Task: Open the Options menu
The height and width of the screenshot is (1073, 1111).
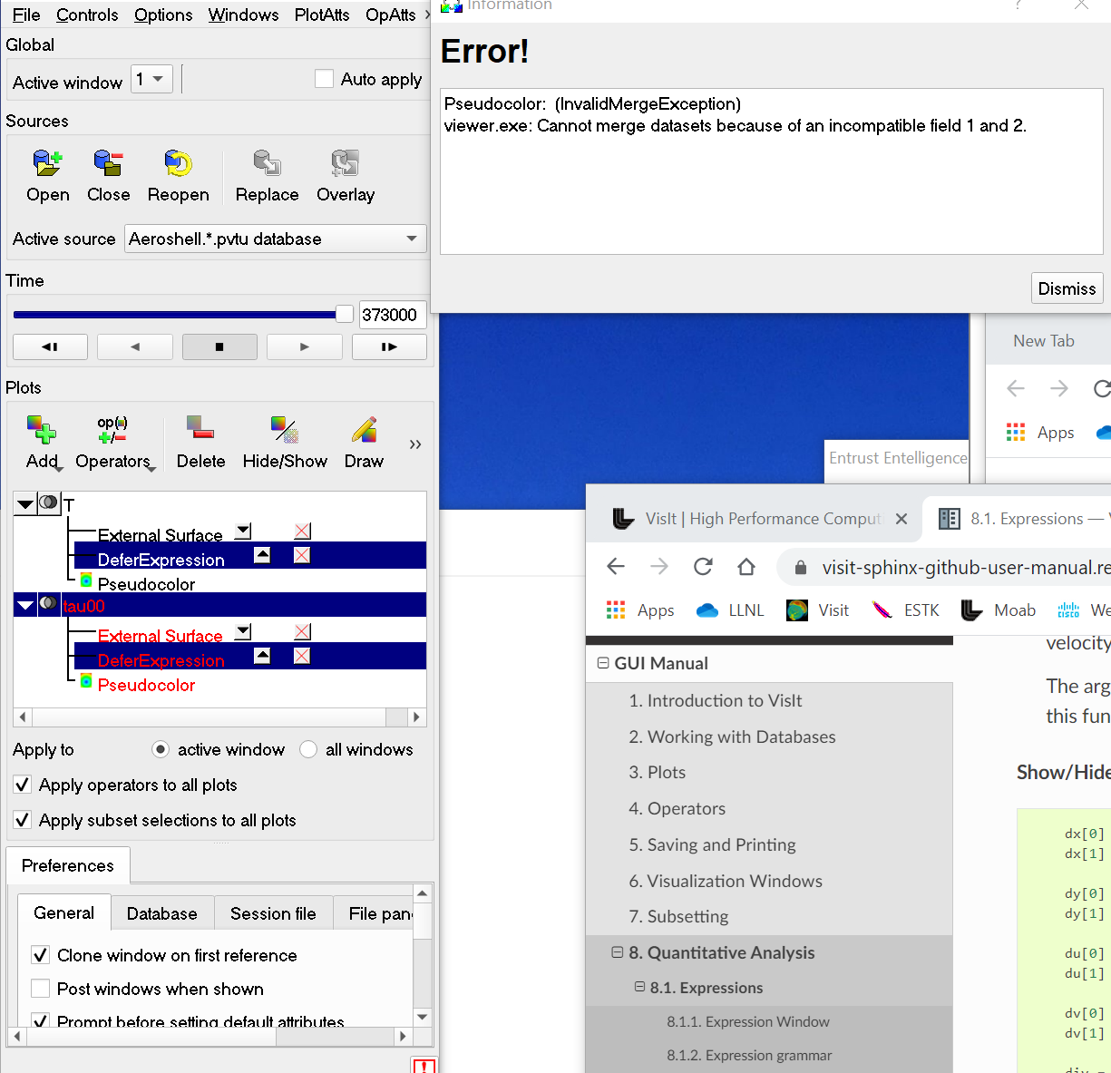Action: coord(163,15)
